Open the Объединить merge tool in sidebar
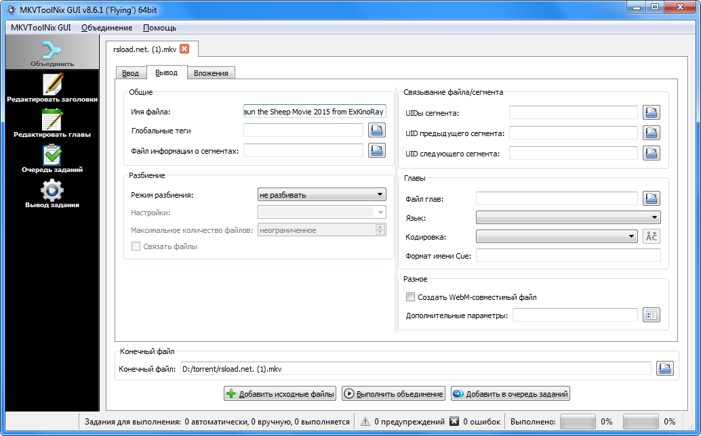 tap(52, 53)
